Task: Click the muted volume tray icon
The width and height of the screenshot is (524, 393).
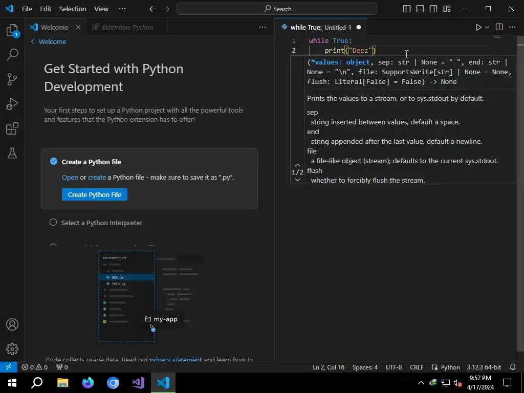Action: pyautogui.click(x=458, y=383)
